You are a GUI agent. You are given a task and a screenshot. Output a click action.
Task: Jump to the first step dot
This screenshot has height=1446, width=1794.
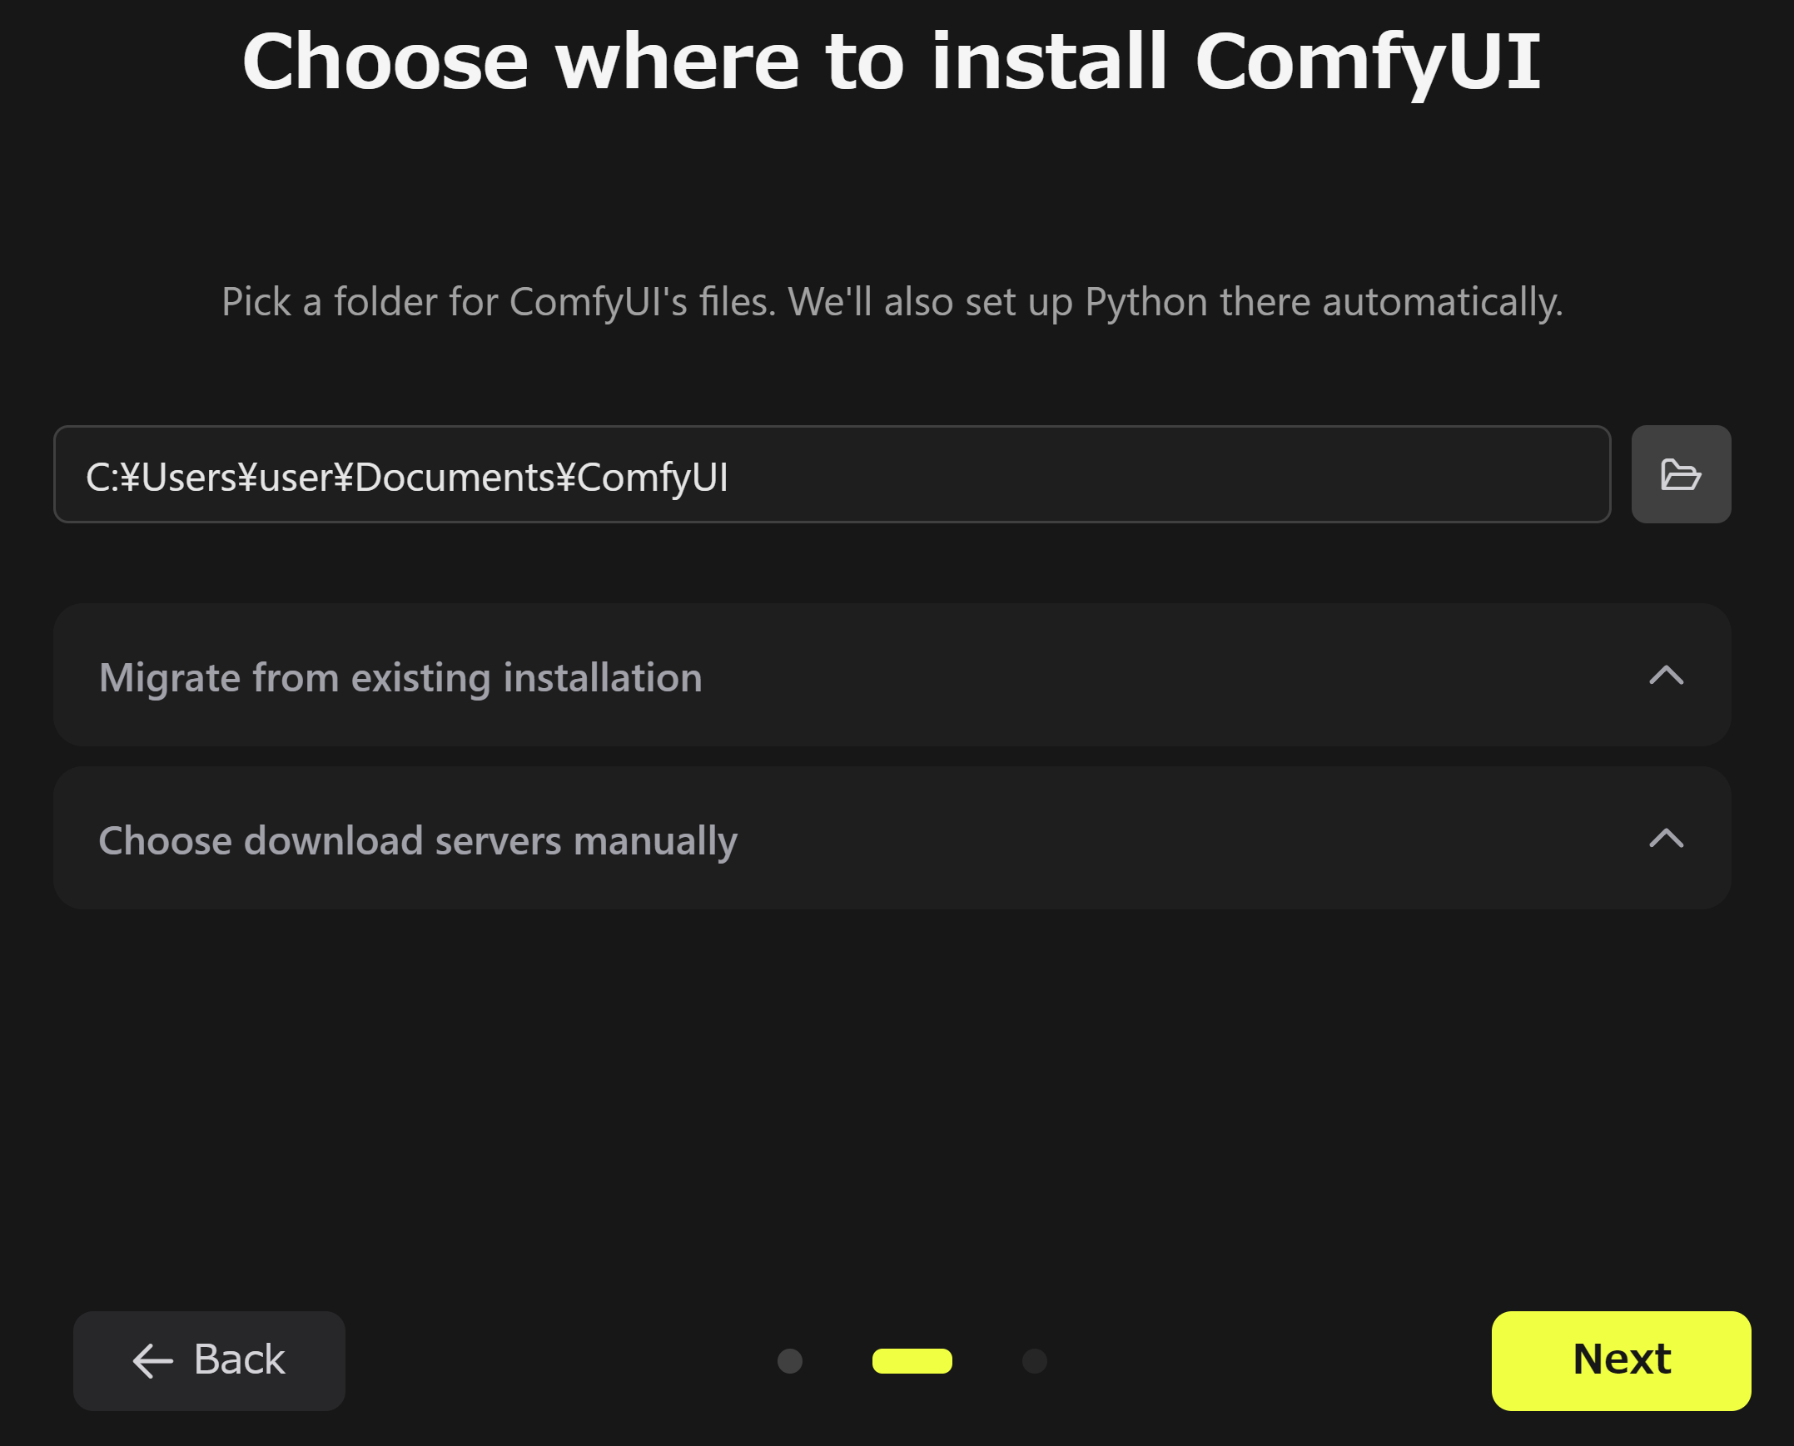tap(789, 1361)
